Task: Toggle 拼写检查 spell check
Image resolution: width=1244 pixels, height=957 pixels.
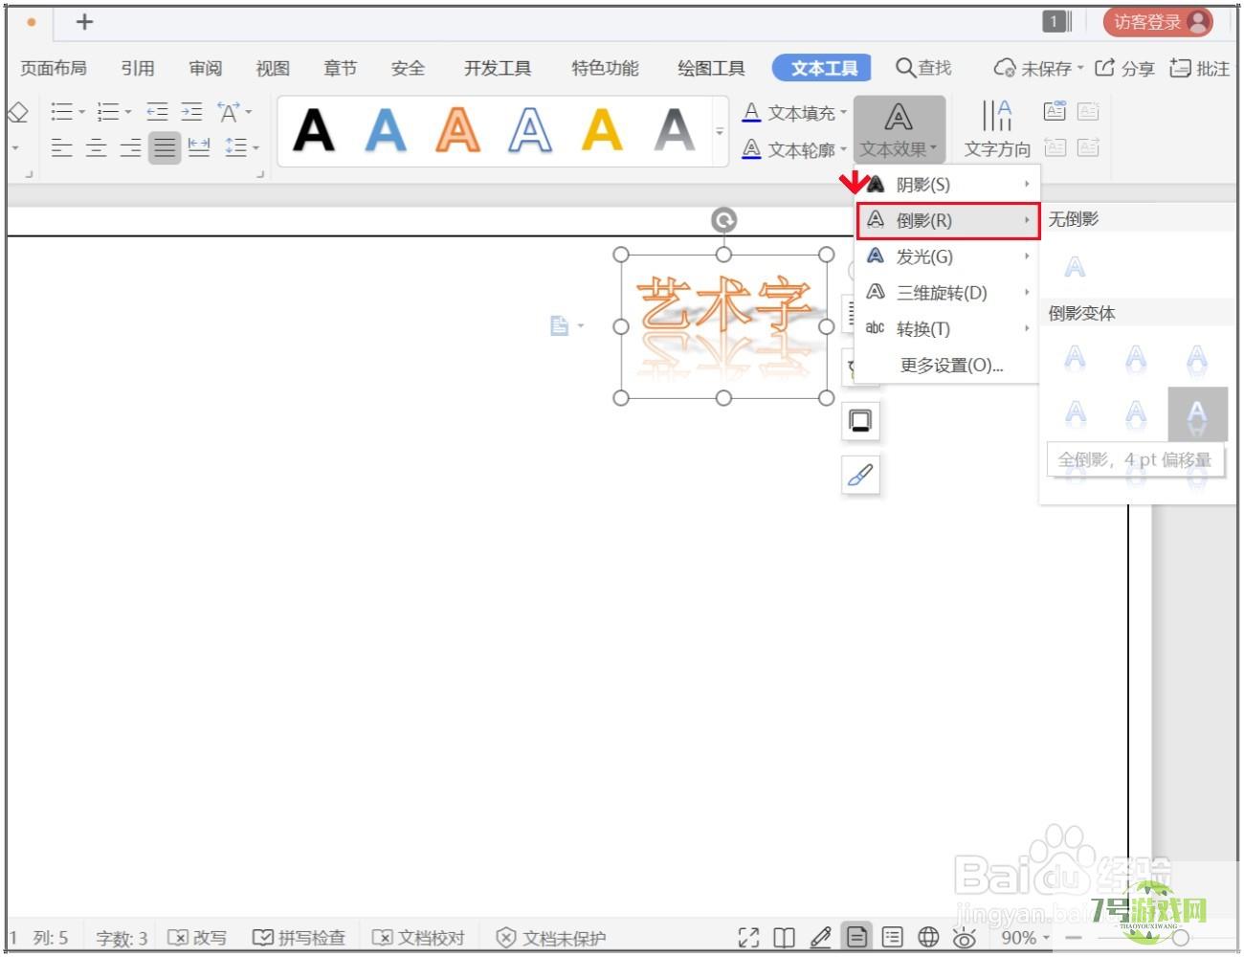Action: point(299,938)
